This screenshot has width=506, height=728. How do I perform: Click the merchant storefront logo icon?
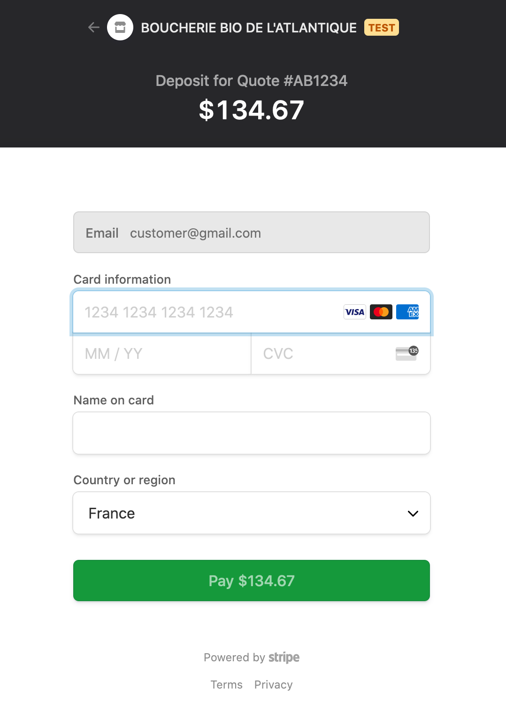pyautogui.click(x=120, y=28)
